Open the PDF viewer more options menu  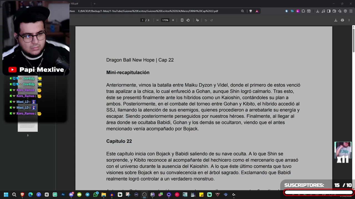click(349, 20)
